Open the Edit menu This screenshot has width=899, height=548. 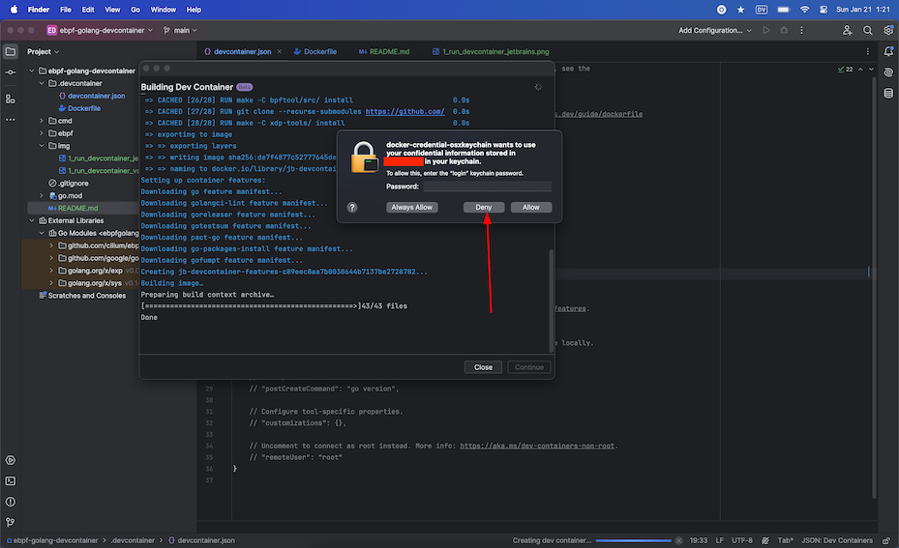click(x=88, y=10)
